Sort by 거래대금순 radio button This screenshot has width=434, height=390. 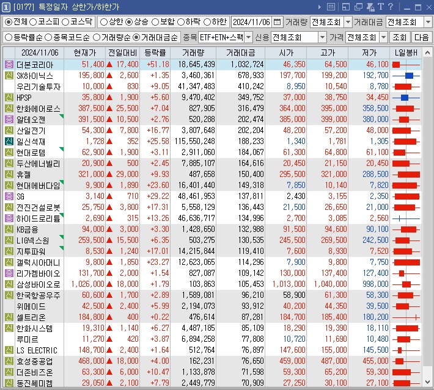pos(136,37)
